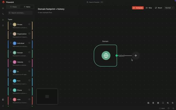Click the drag handle on Website row

(x=11, y=61)
